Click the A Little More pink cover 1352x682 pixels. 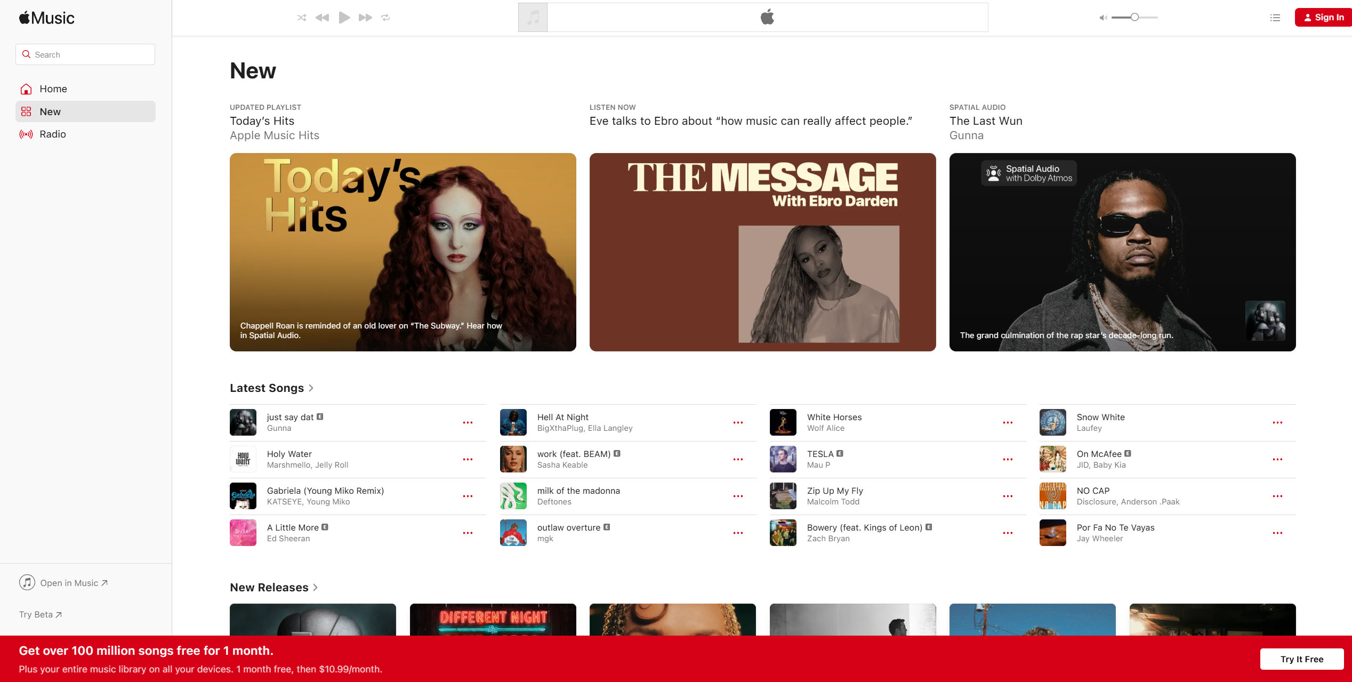(243, 533)
